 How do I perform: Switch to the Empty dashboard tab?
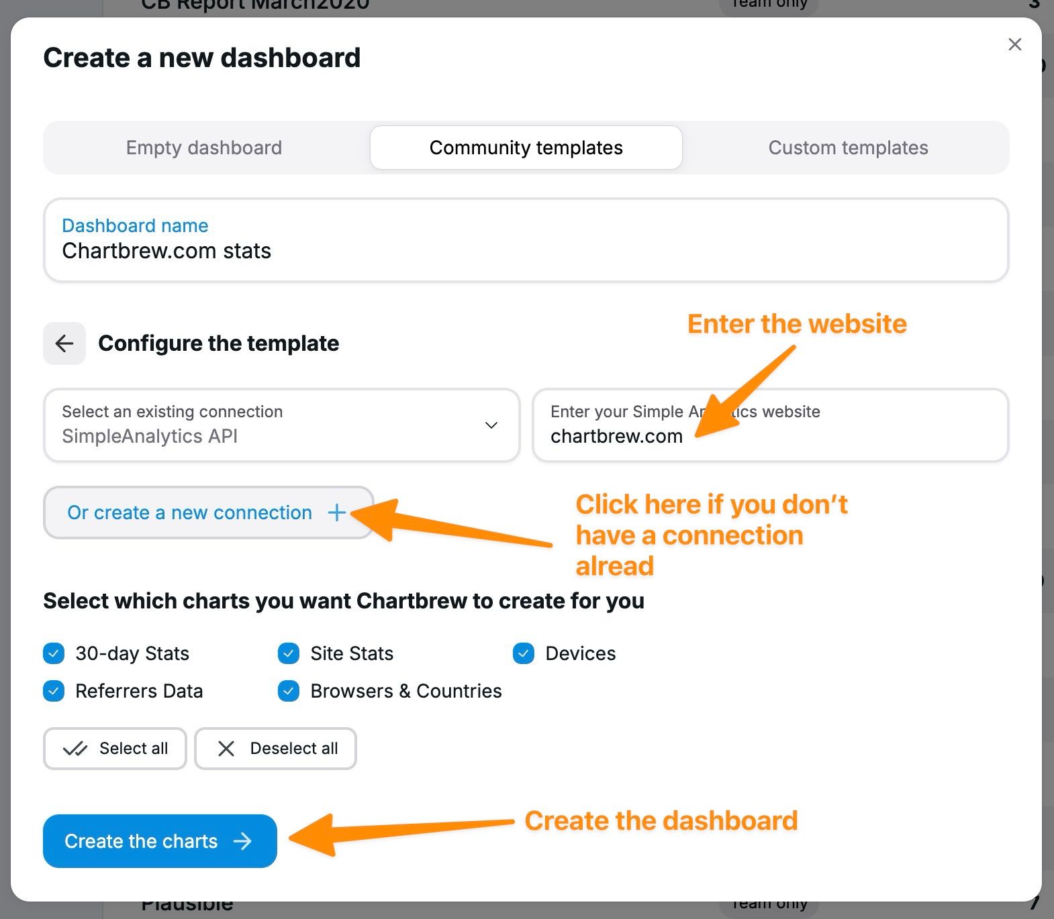tap(204, 148)
